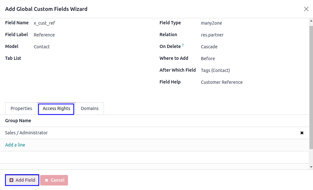Expand the Where to Add dropdown
Image resolution: width=313 pixels, height=190 pixels.
tap(208, 59)
